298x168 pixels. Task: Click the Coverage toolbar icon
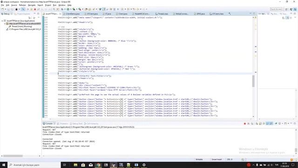click(x=74, y=9)
